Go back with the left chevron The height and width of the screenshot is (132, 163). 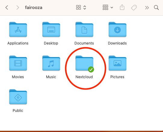pos(7,8)
